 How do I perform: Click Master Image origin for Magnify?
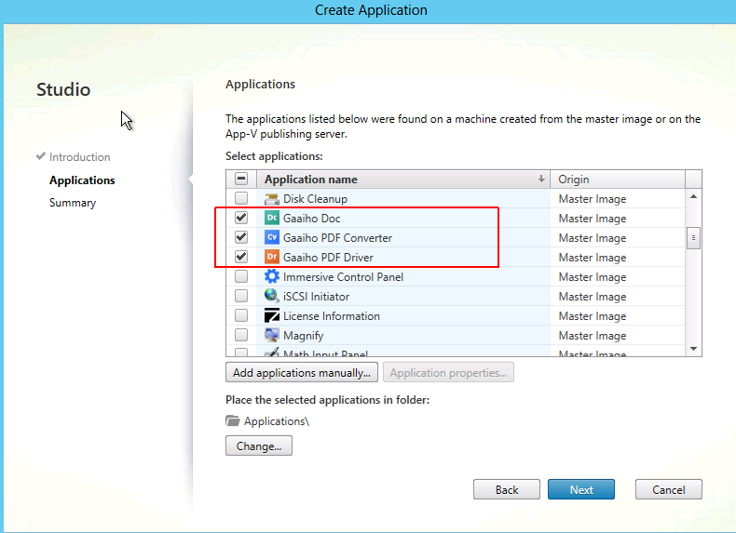[593, 336]
